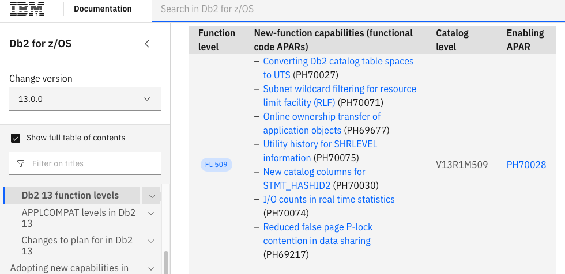Open Changes to plan for in Db2 13
The width and height of the screenshot is (565, 274).
click(77, 246)
